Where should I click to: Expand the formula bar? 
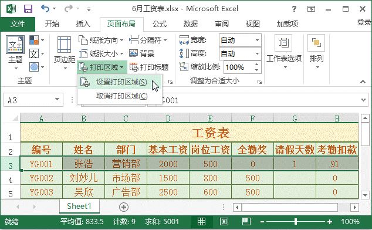[363, 100]
